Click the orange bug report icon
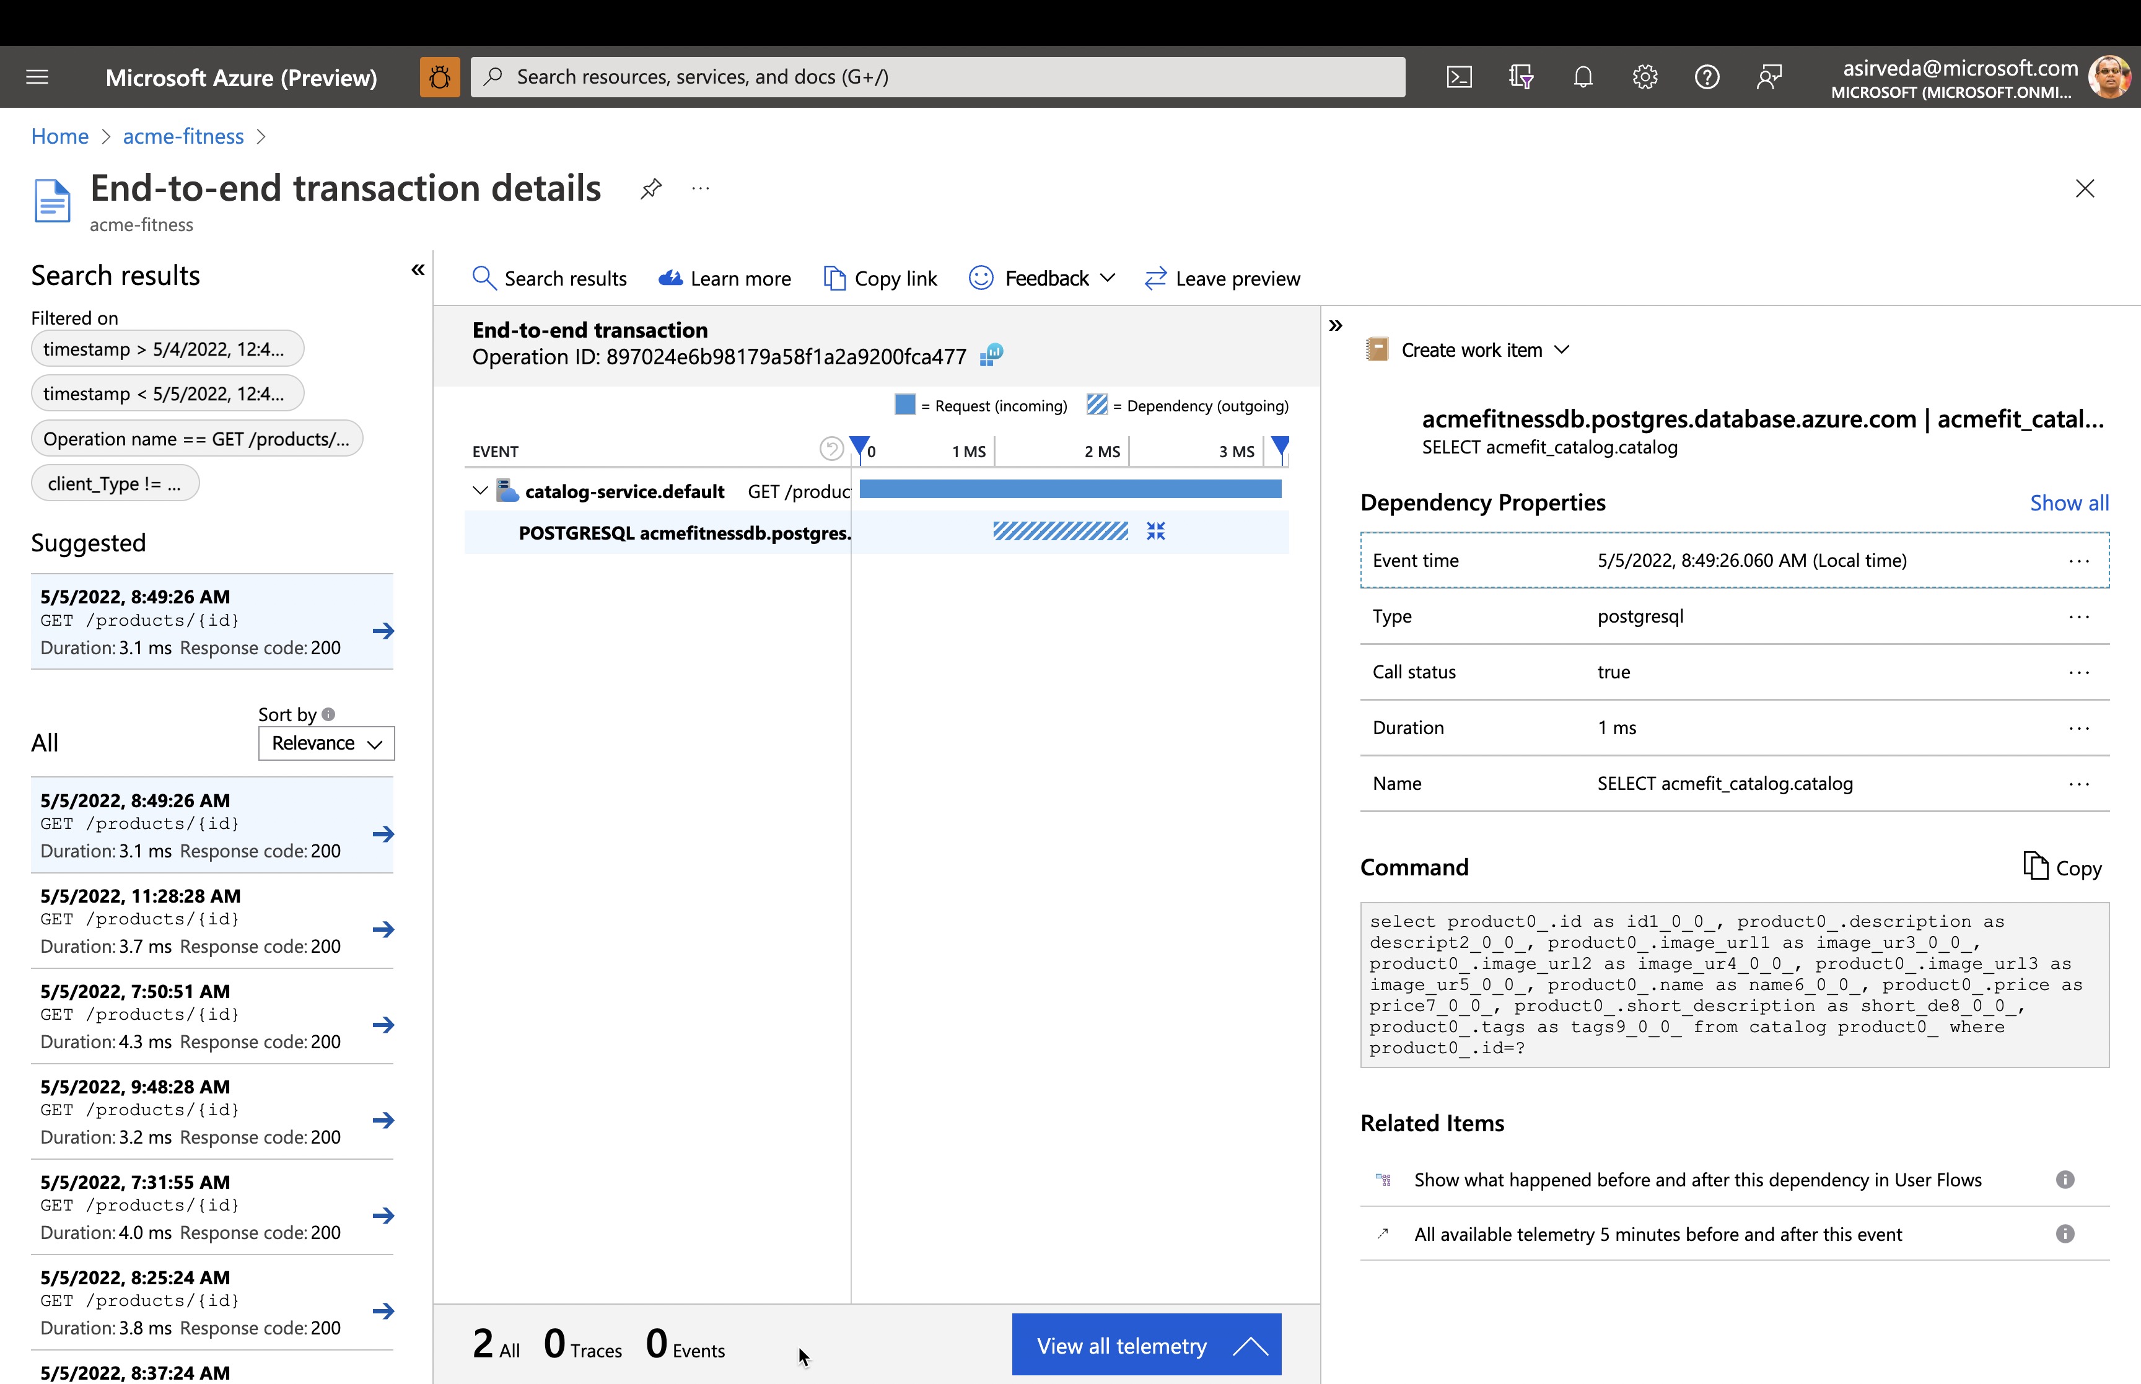 coord(439,77)
